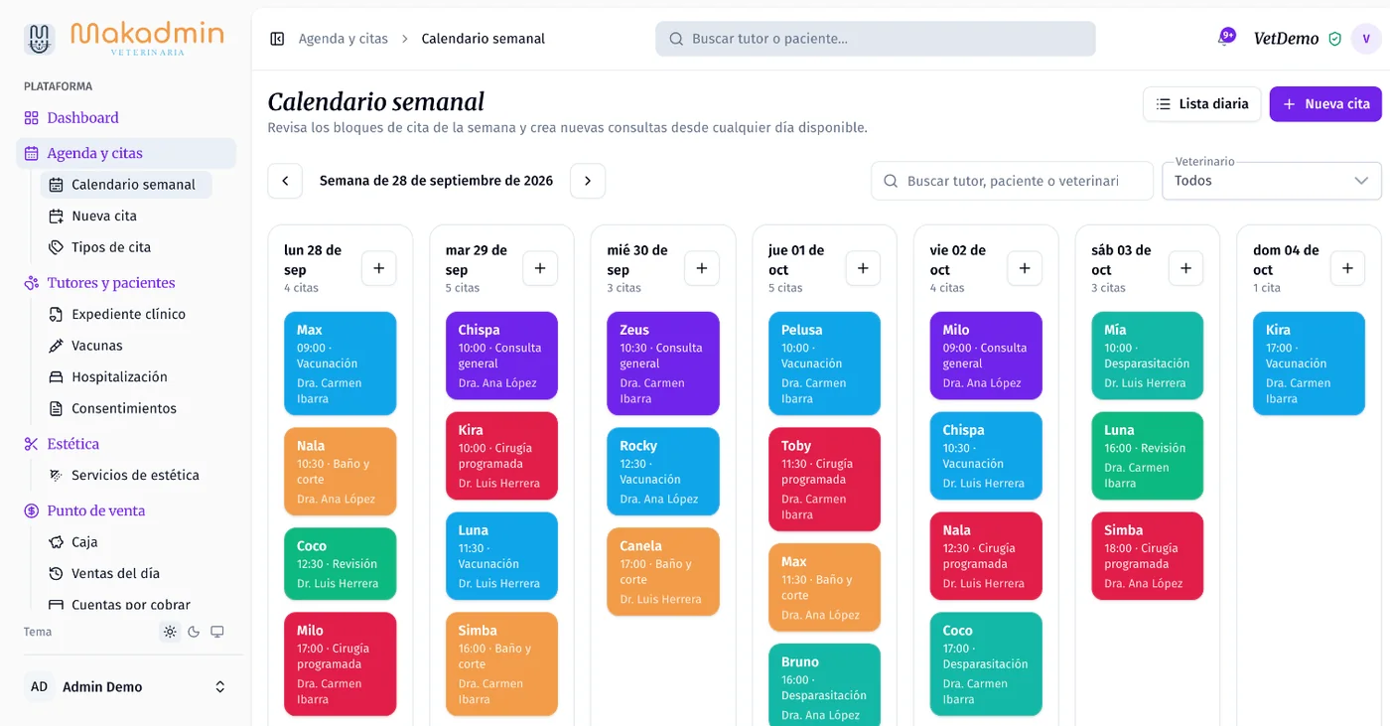The image size is (1390, 726).
Task: Open Zeus 10:30 Consulta general card
Action: click(663, 363)
